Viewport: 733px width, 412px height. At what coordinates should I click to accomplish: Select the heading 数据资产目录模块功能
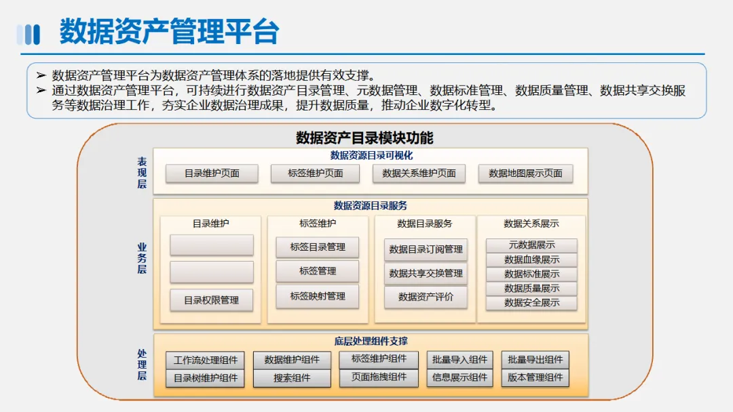(364, 138)
